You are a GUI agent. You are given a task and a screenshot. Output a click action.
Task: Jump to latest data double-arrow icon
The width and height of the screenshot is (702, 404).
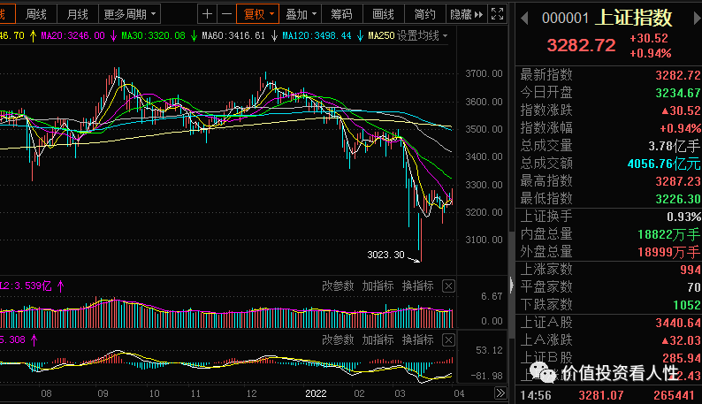(500, 393)
